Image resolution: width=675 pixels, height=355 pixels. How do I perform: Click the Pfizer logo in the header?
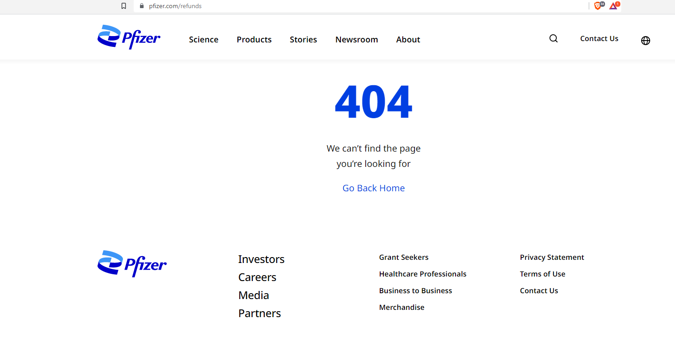tap(129, 37)
